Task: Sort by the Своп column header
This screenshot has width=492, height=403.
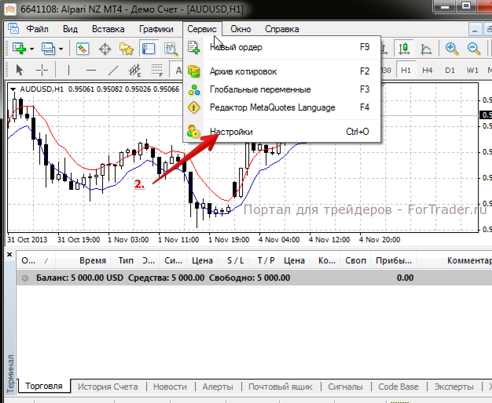Action: [355, 260]
